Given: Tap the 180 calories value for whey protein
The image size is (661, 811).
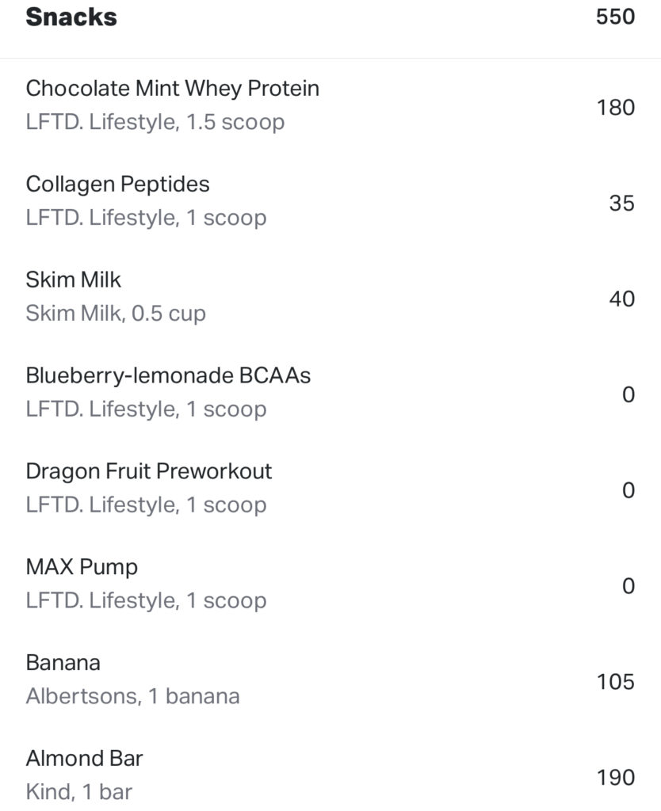Looking at the screenshot, I should [x=616, y=108].
